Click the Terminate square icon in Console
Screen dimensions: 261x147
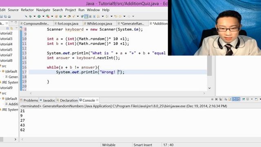point(212,99)
